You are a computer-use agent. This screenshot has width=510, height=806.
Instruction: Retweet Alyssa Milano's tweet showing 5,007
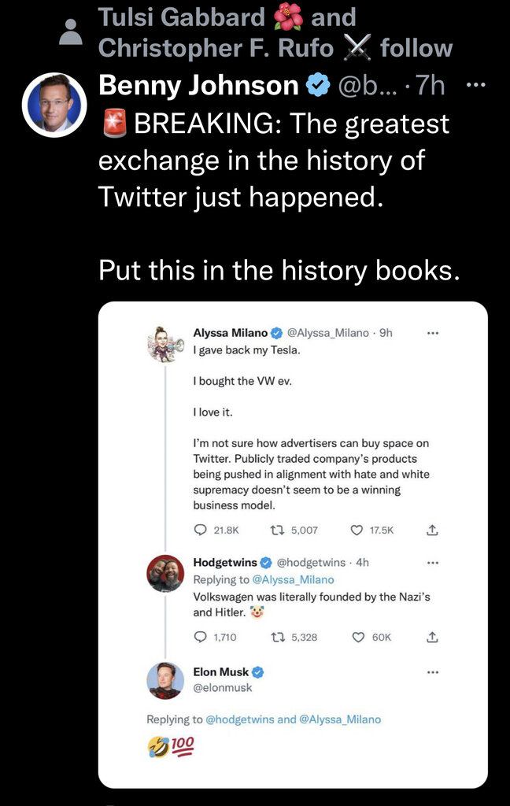pyautogui.click(x=278, y=530)
